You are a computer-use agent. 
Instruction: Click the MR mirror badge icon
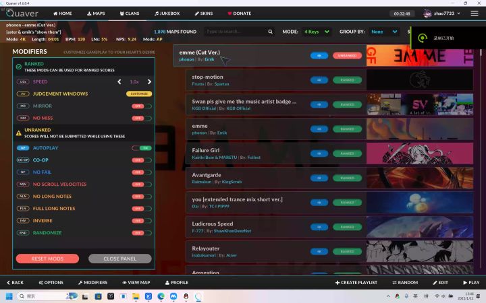(x=23, y=106)
